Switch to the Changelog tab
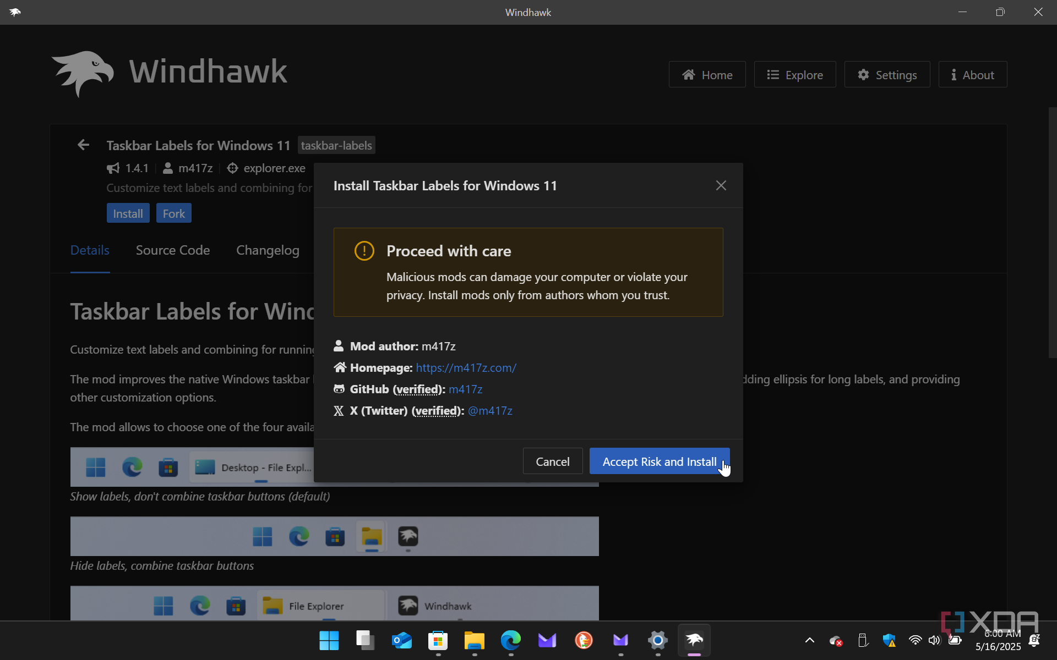This screenshot has height=660, width=1057. [268, 250]
